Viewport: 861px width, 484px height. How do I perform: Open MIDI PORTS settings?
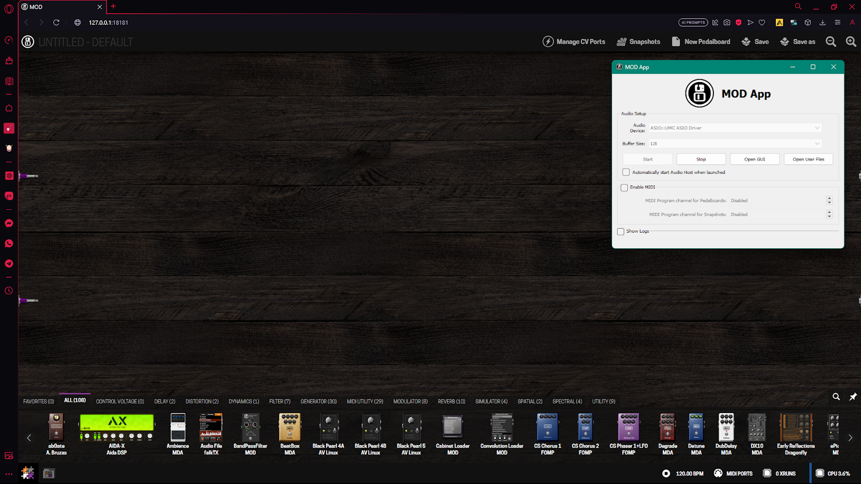tap(733, 473)
